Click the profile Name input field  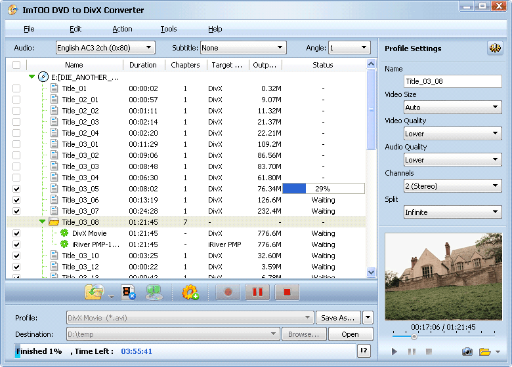coord(452,81)
